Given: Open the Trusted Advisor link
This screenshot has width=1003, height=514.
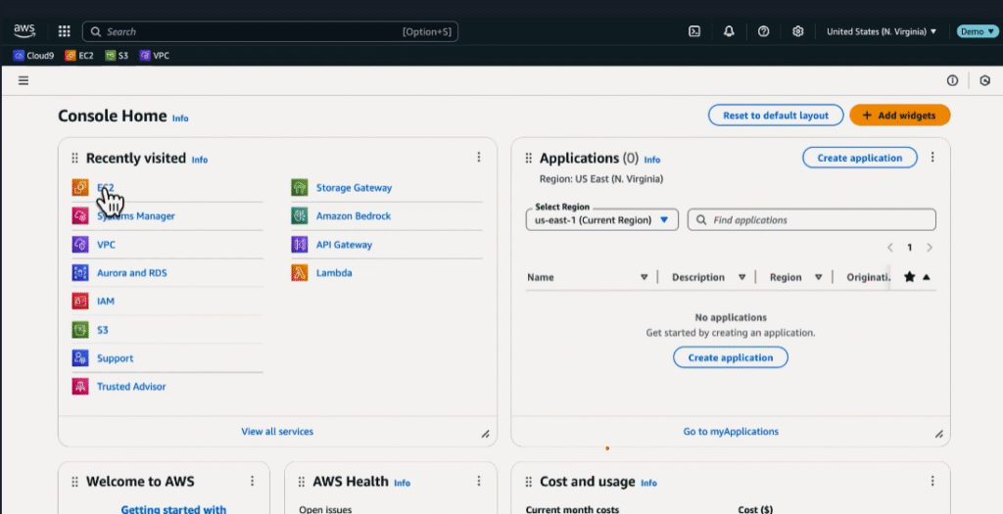Looking at the screenshot, I should point(131,387).
